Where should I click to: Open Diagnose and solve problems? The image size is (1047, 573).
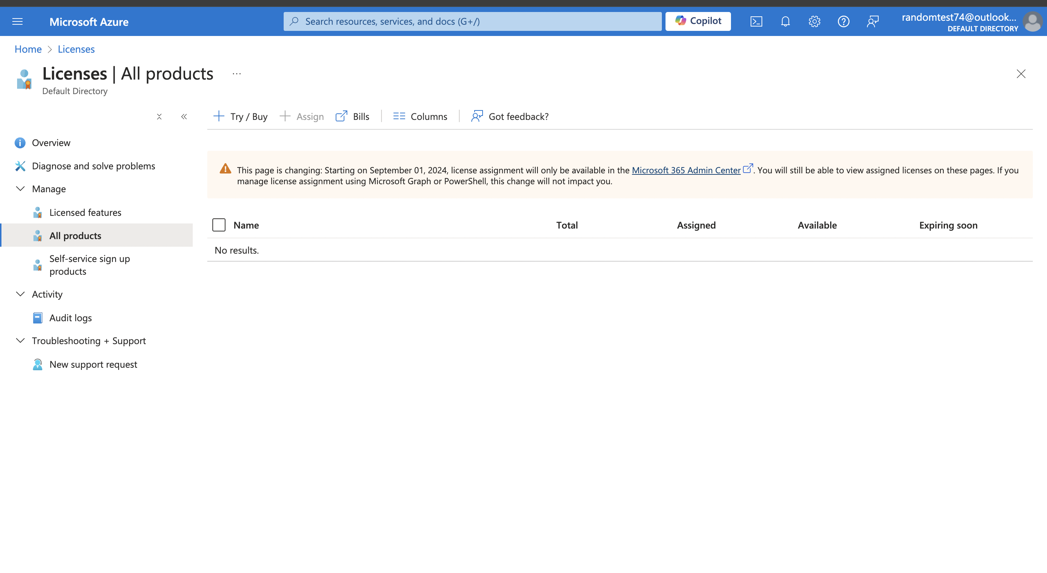(x=93, y=166)
